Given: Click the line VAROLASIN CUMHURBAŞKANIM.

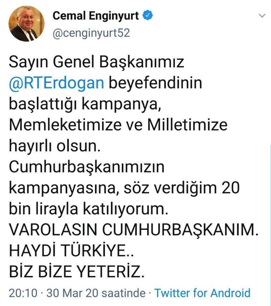Looking at the screenshot, I should [134, 229].
